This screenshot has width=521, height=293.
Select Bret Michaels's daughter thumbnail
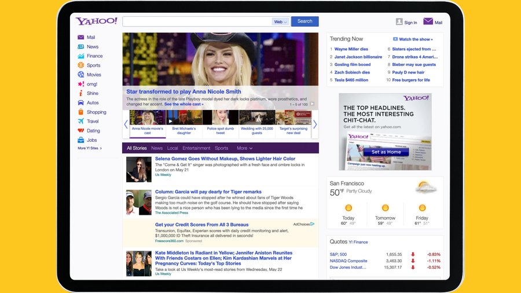184,123
